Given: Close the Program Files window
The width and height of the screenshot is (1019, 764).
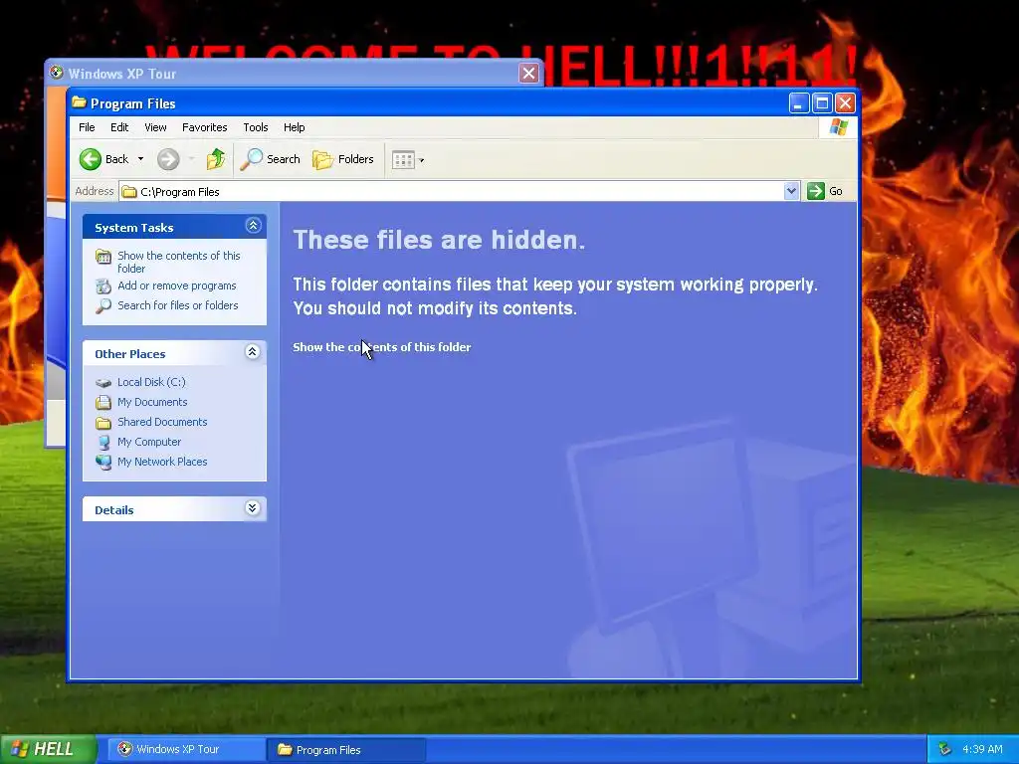Looking at the screenshot, I should tap(845, 102).
